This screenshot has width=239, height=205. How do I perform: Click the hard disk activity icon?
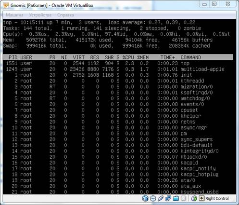(145, 198)
